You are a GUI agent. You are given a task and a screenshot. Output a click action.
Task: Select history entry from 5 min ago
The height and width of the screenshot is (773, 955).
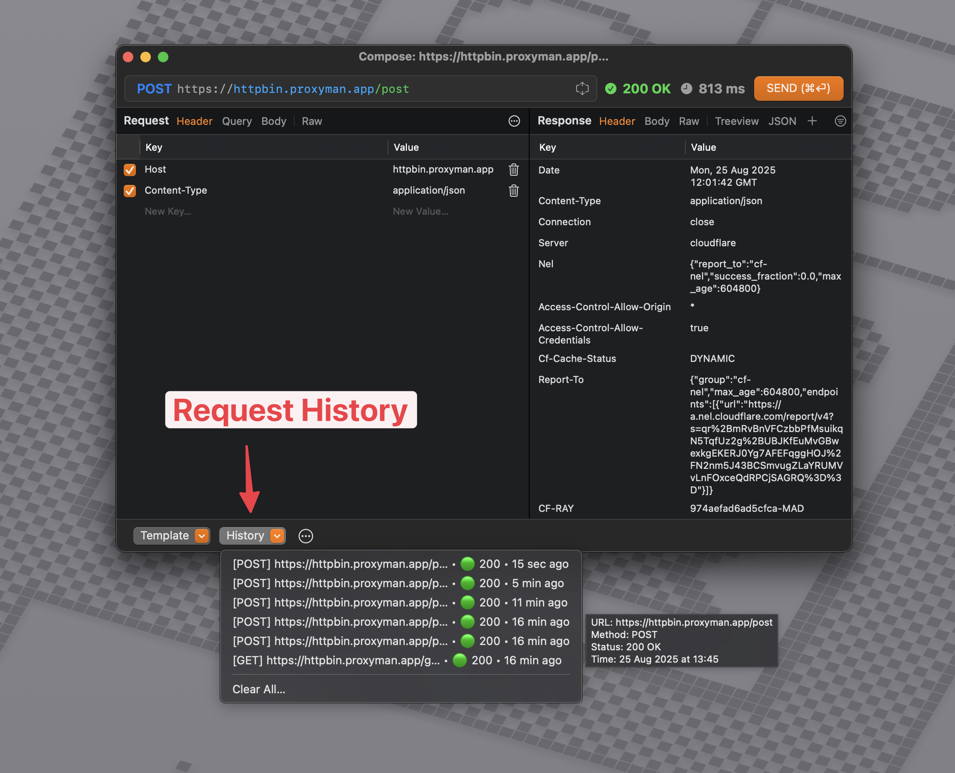click(396, 583)
